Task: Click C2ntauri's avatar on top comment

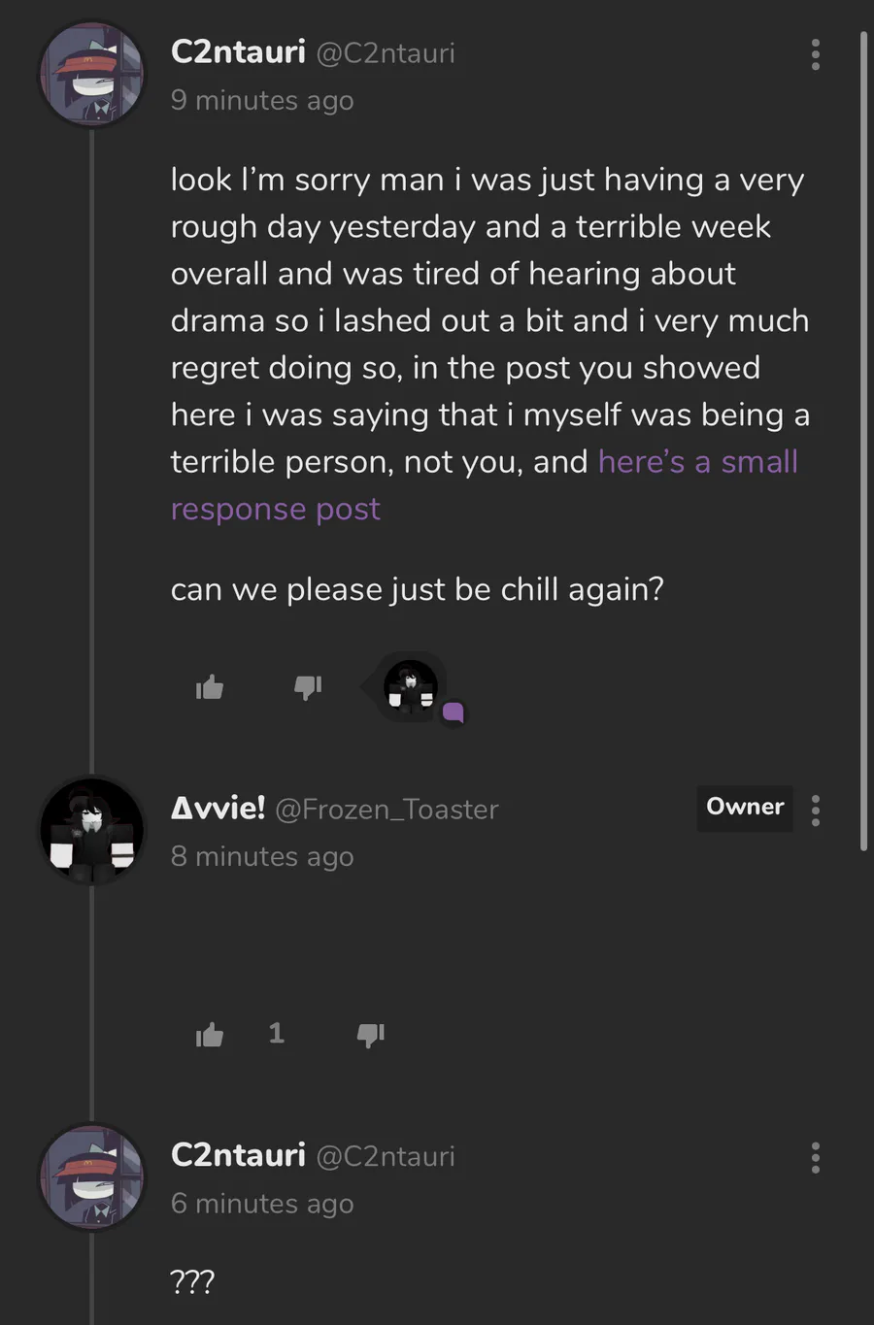Action: click(x=92, y=75)
